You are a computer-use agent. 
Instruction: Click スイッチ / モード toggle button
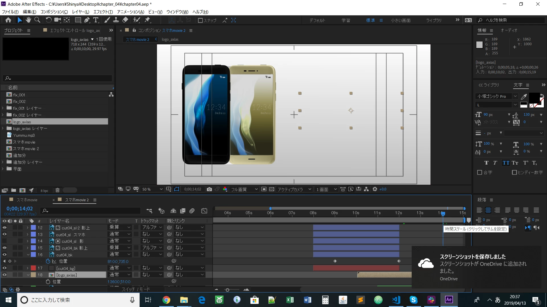click(x=136, y=289)
